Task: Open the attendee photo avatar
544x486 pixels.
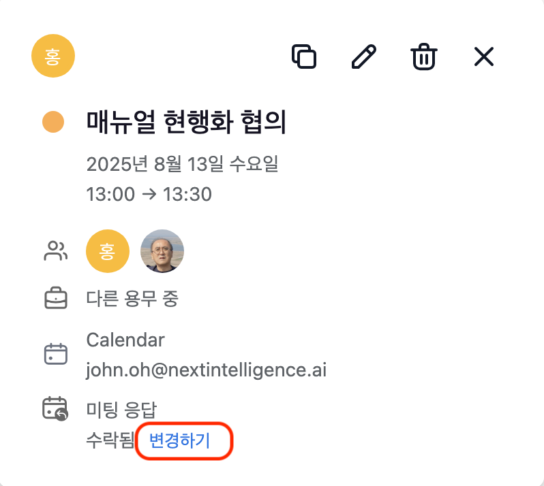Action: pyautogui.click(x=162, y=251)
